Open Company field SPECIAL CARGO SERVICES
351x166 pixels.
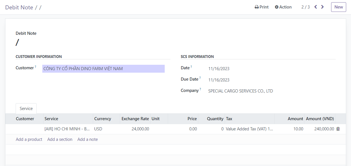click(241, 91)
